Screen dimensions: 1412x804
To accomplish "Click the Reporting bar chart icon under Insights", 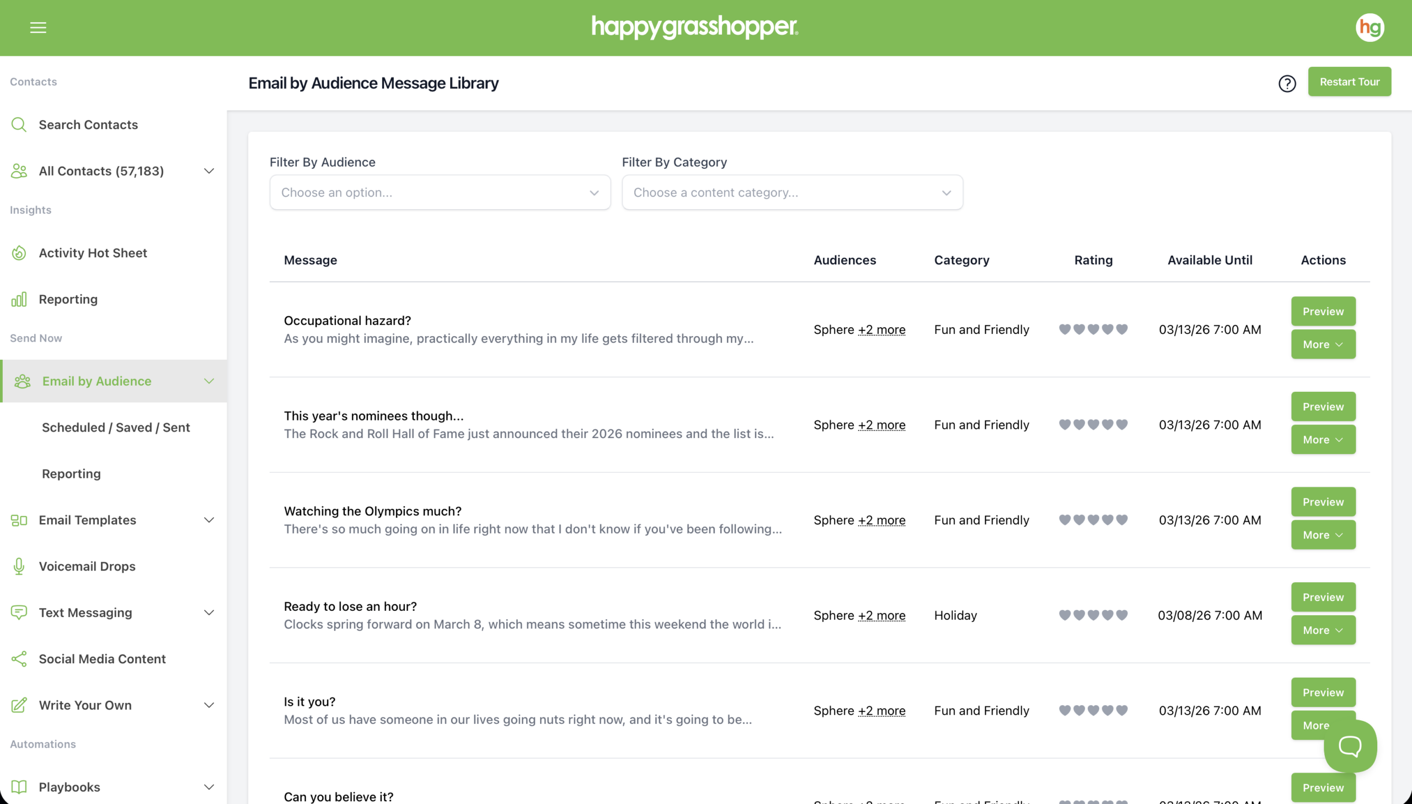I will click(x=19, y=299).
